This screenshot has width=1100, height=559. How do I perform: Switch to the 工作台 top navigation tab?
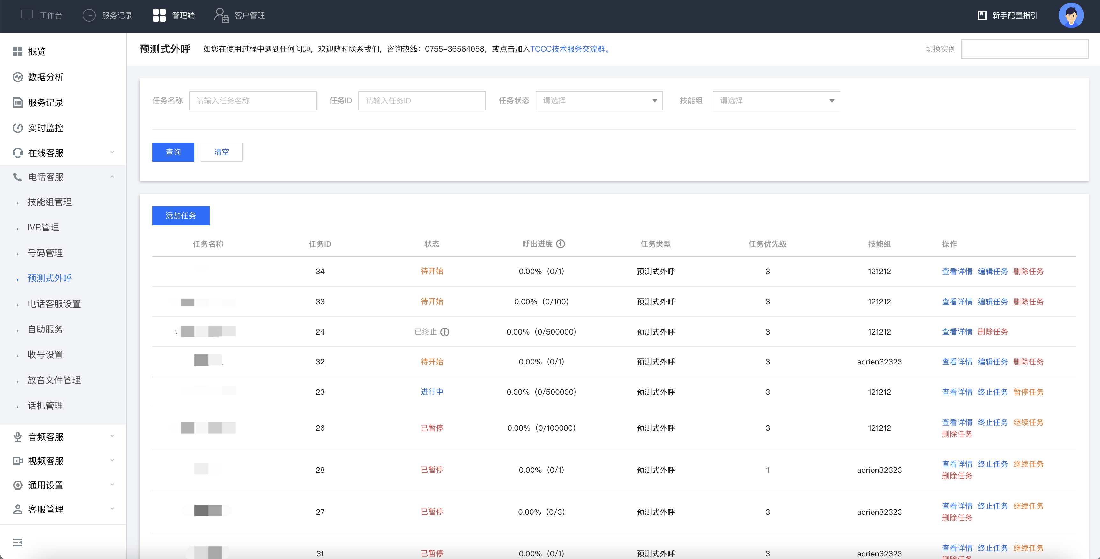[42, 16]
